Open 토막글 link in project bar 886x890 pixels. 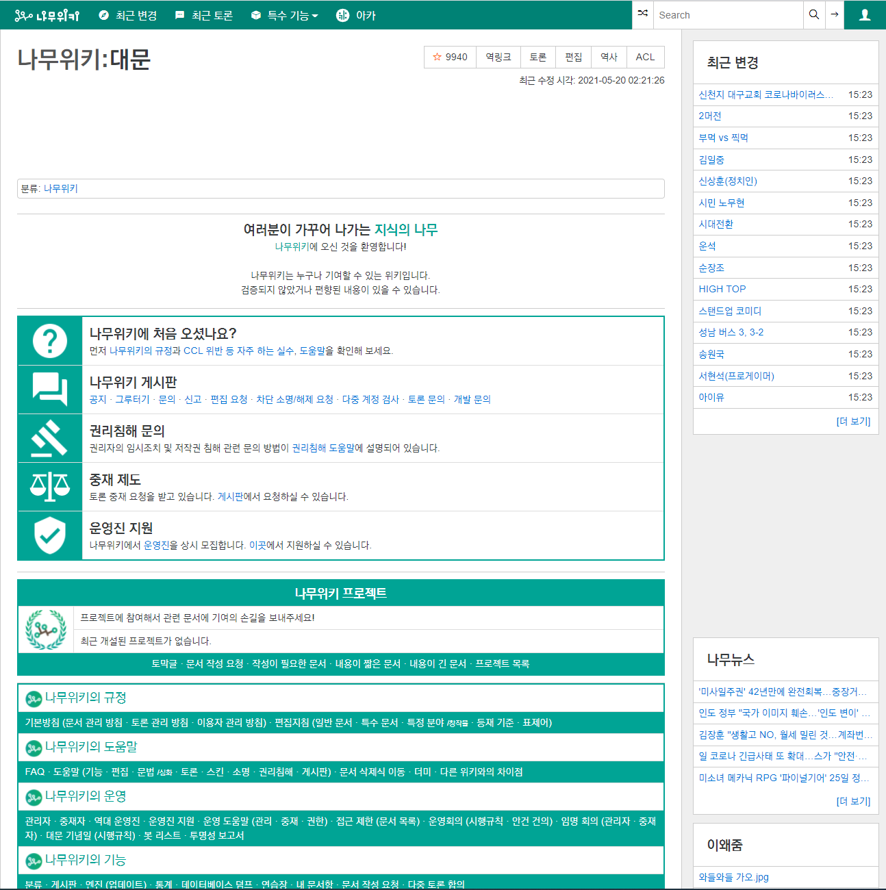164,663
